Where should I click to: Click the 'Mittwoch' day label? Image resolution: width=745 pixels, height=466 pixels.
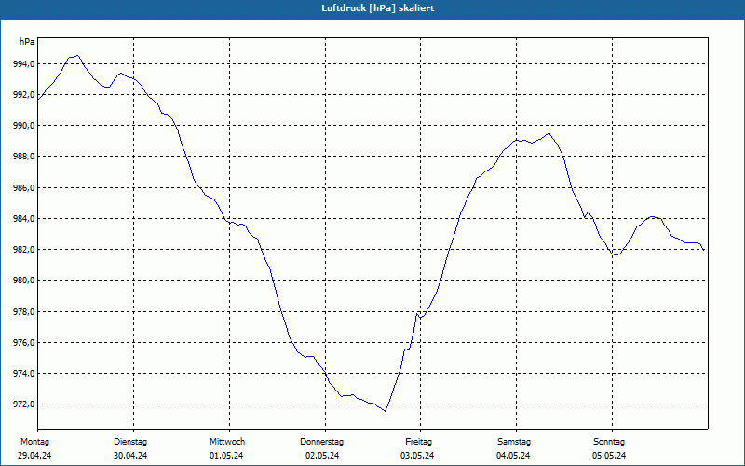click(227, 442)
